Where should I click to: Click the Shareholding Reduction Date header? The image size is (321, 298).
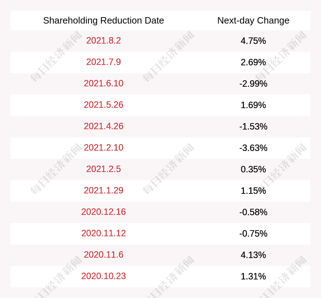[103, 21]
